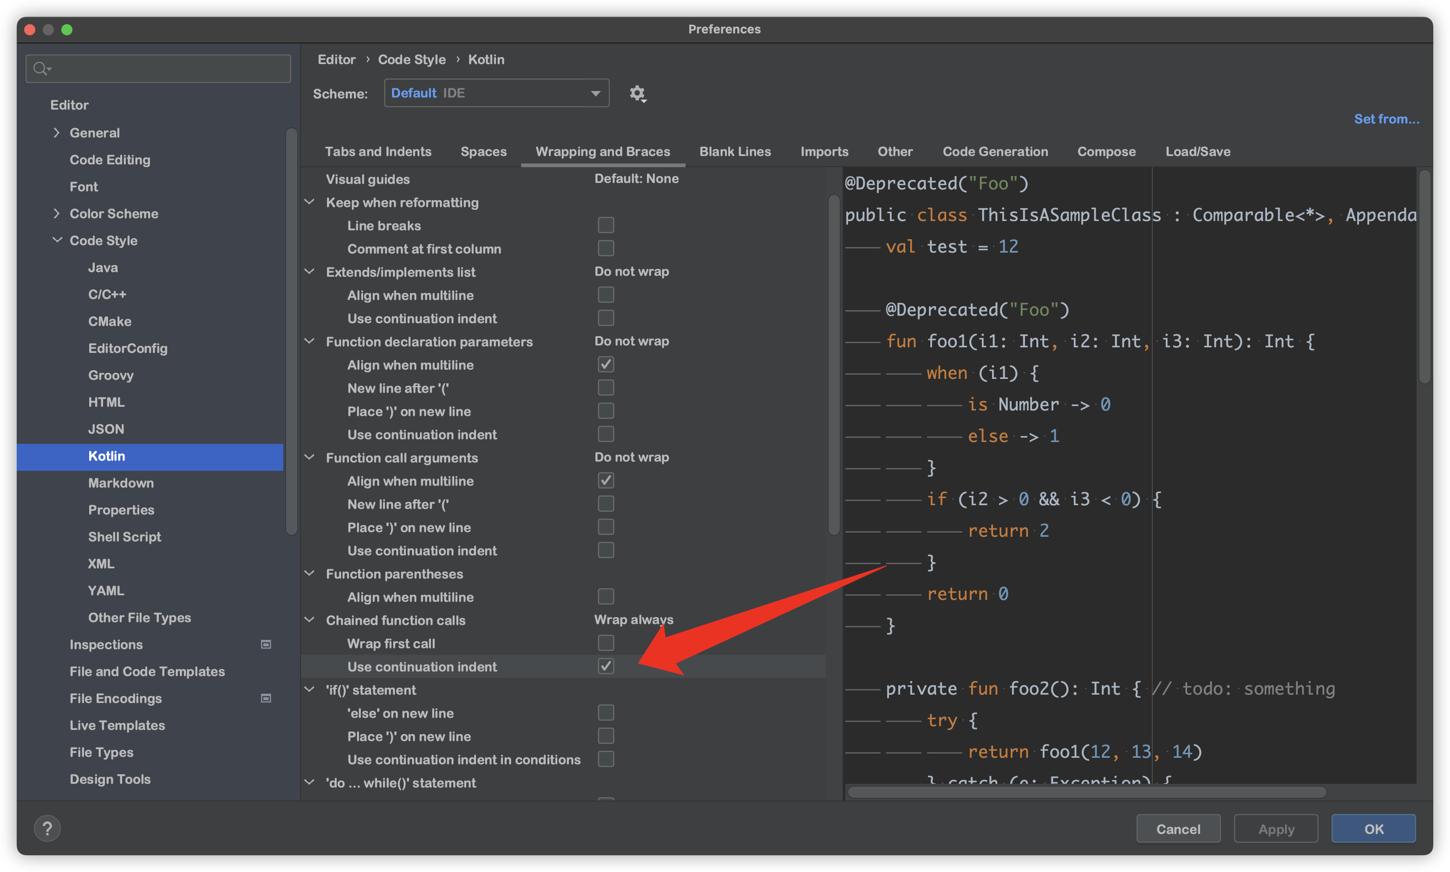Select Markdown in Code Style tree
This screenshot has width=1450, height=872.
(121, 483)
